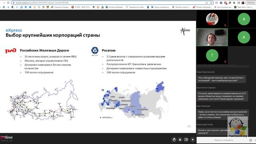Click the '16 железных дорог' bullet line
256x144 pixels.
(50, 56)
